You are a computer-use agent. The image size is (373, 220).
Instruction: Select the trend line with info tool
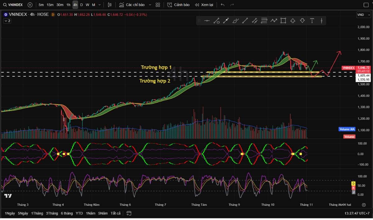(x=217, y=21)
